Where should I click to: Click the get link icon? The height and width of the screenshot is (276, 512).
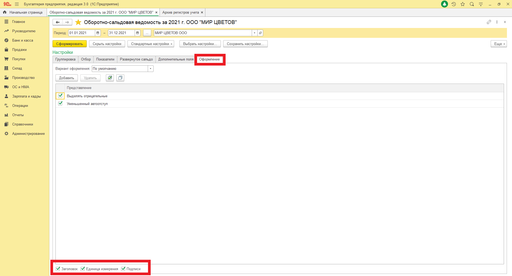489,22
